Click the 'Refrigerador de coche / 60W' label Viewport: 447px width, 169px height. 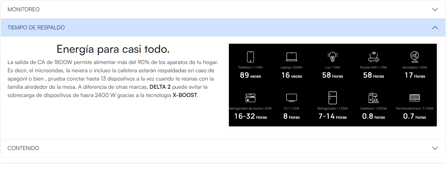click(x=250, y=109)
